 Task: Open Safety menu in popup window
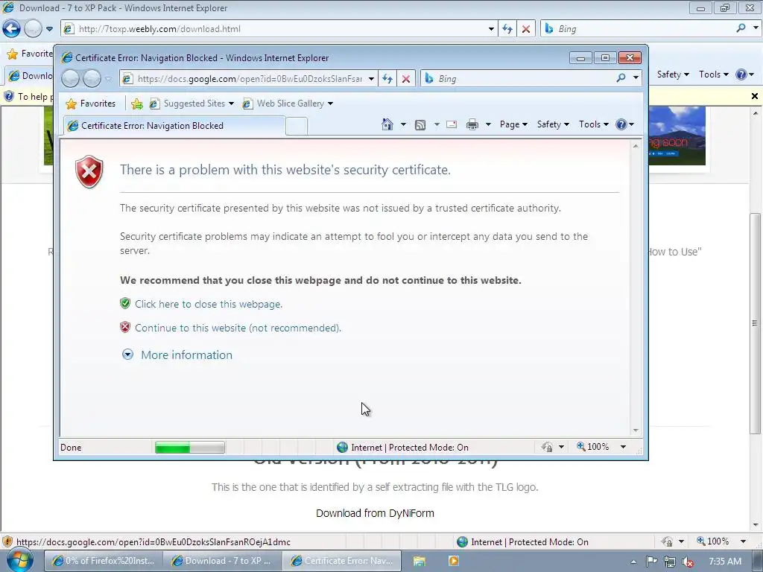coord(553,124)
